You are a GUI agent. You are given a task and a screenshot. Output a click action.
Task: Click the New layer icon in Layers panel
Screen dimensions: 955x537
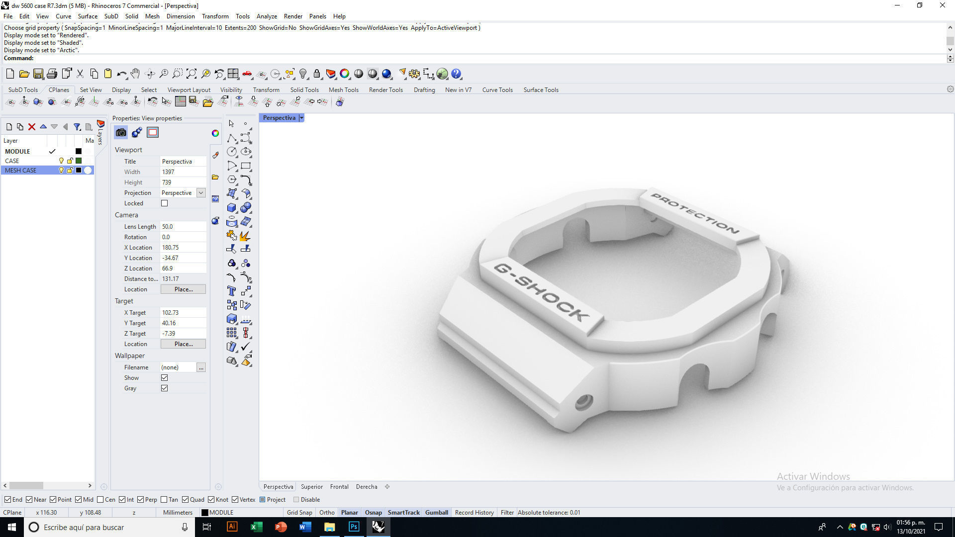click(x=9, y=127)
